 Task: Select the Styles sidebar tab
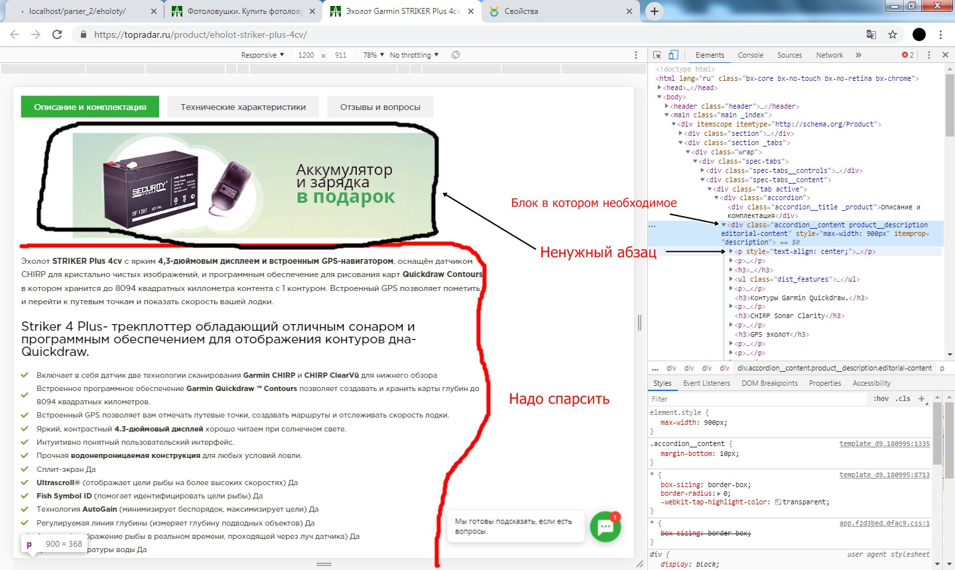662,383
